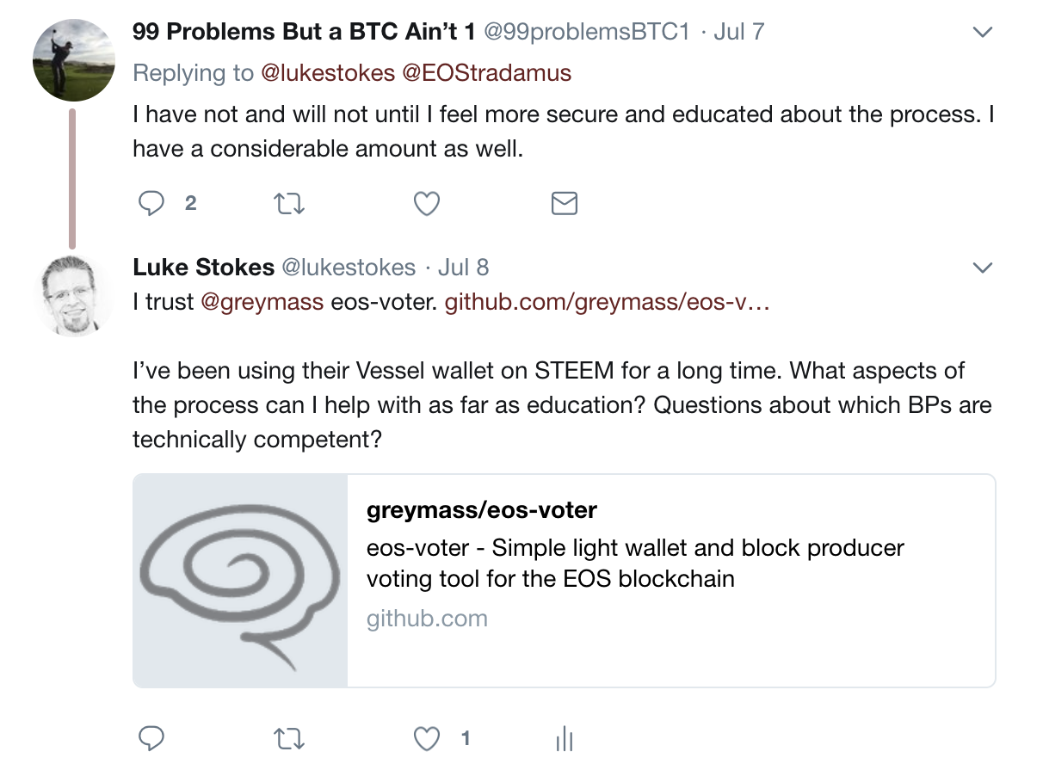Open the @lukestokes mention in replying-to line

click(x=327, y=73)
